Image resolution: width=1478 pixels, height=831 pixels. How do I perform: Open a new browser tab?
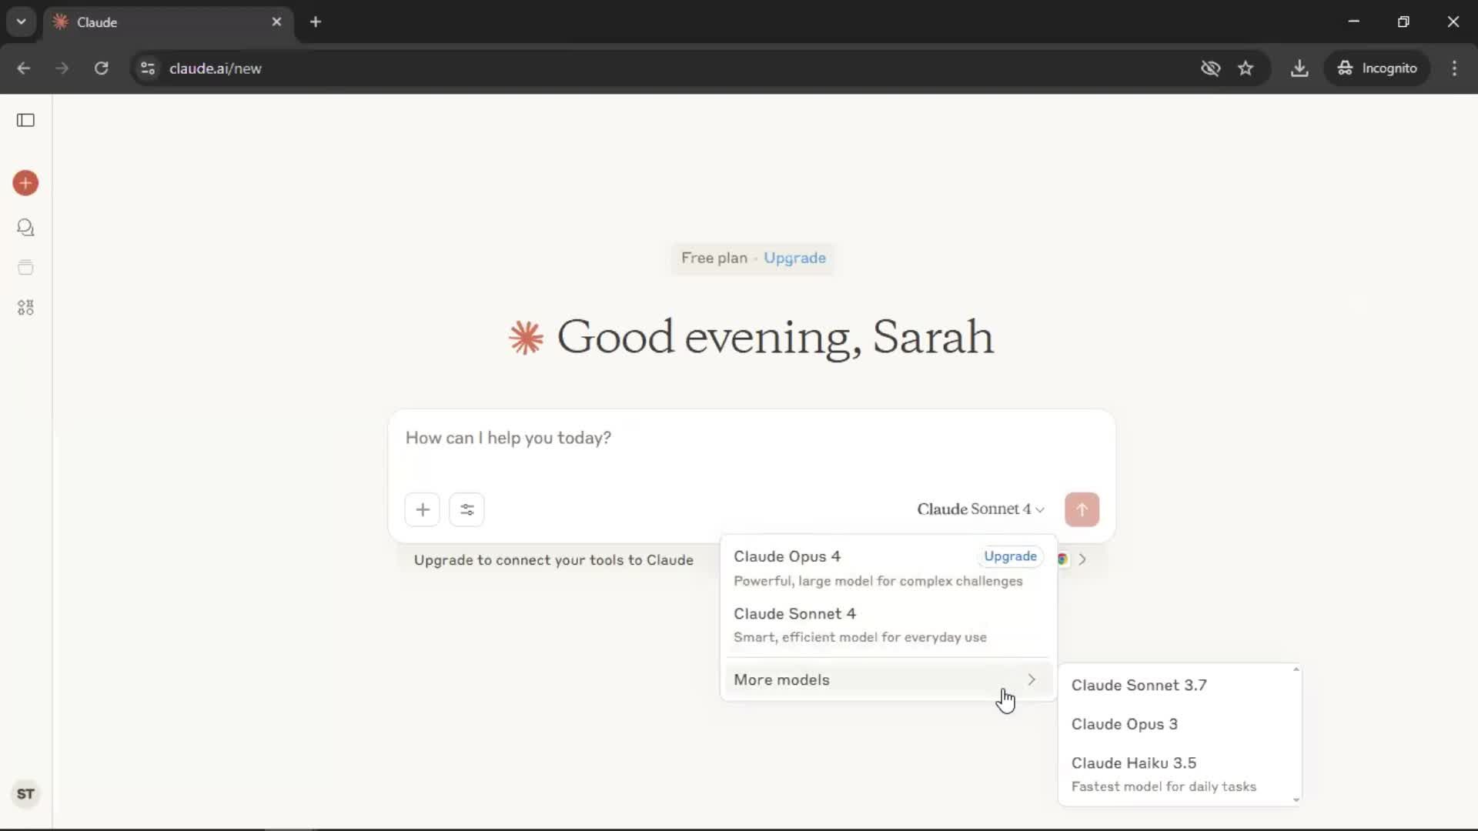tap(316, 22)
